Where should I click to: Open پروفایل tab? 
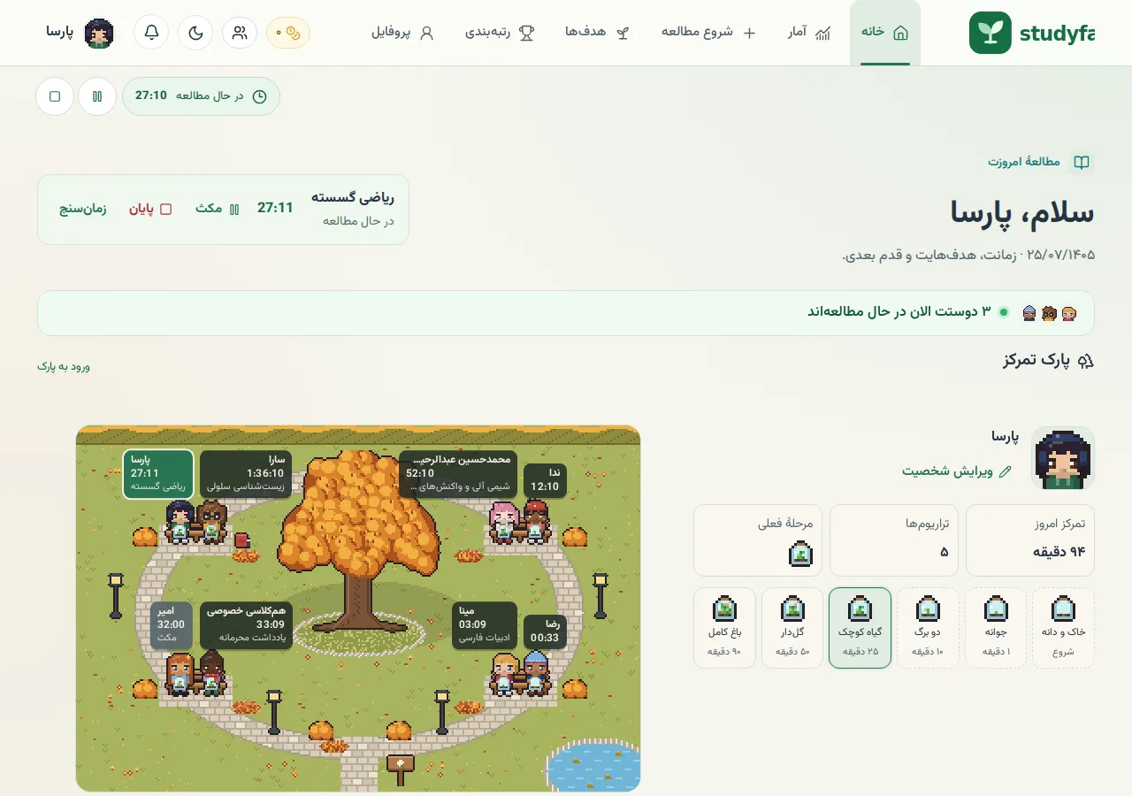402,33
